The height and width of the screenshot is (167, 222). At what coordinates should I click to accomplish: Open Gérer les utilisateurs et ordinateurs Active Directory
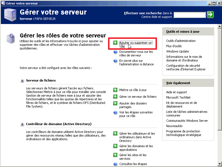(137, 137)
